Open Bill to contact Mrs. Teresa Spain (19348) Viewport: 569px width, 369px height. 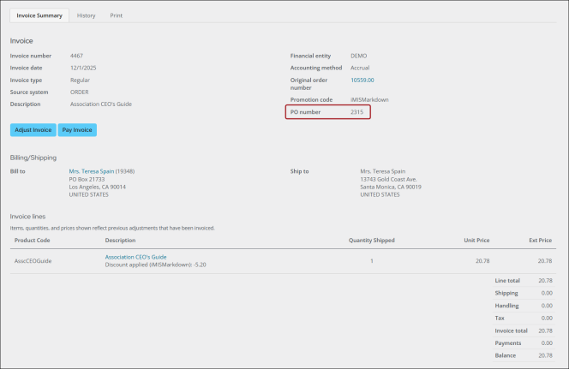[101, 171]
